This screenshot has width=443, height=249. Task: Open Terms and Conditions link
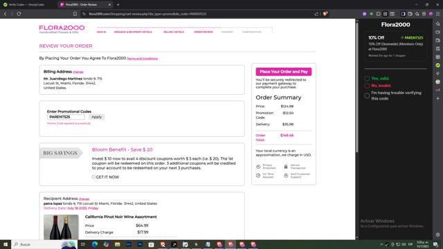143,59
